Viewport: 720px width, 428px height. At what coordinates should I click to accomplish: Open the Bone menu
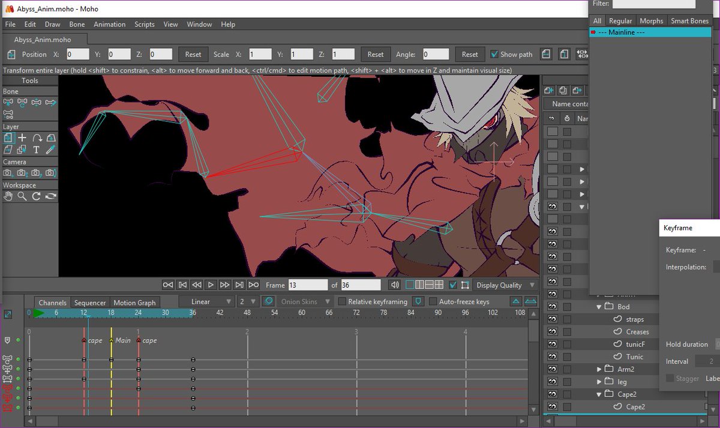(77, 25)
